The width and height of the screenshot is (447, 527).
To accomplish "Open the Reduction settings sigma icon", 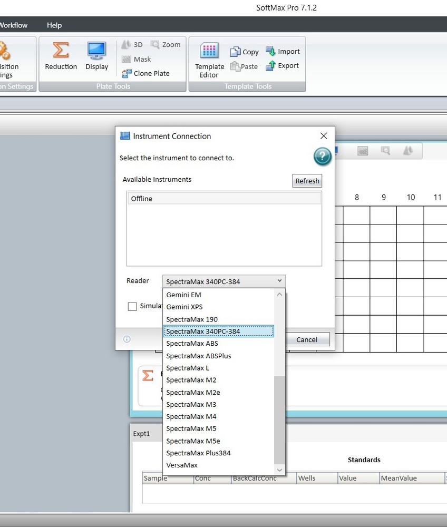I will (x=61, y=51).
